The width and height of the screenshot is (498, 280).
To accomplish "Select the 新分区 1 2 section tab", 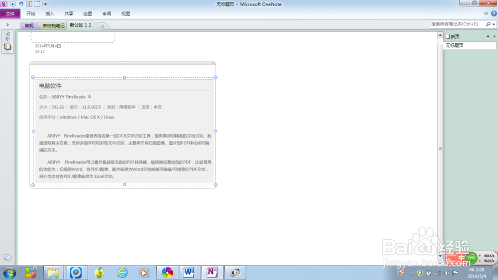I will 81,25.
